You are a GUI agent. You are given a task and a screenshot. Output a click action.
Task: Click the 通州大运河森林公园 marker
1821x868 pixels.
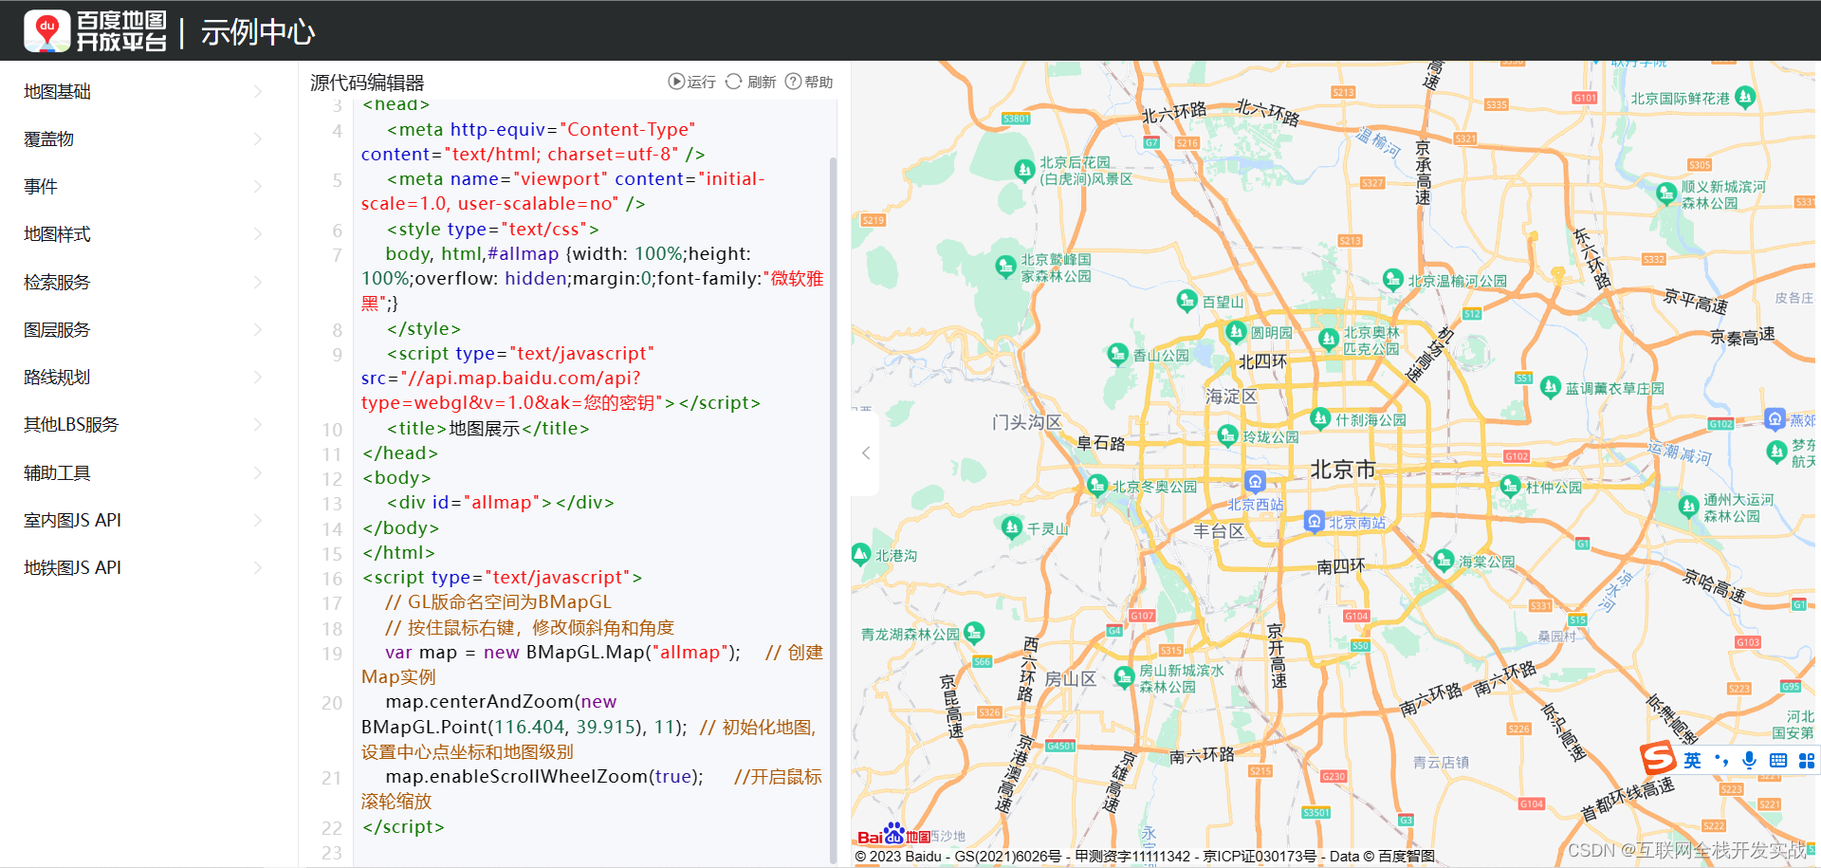pos(1688,506)
